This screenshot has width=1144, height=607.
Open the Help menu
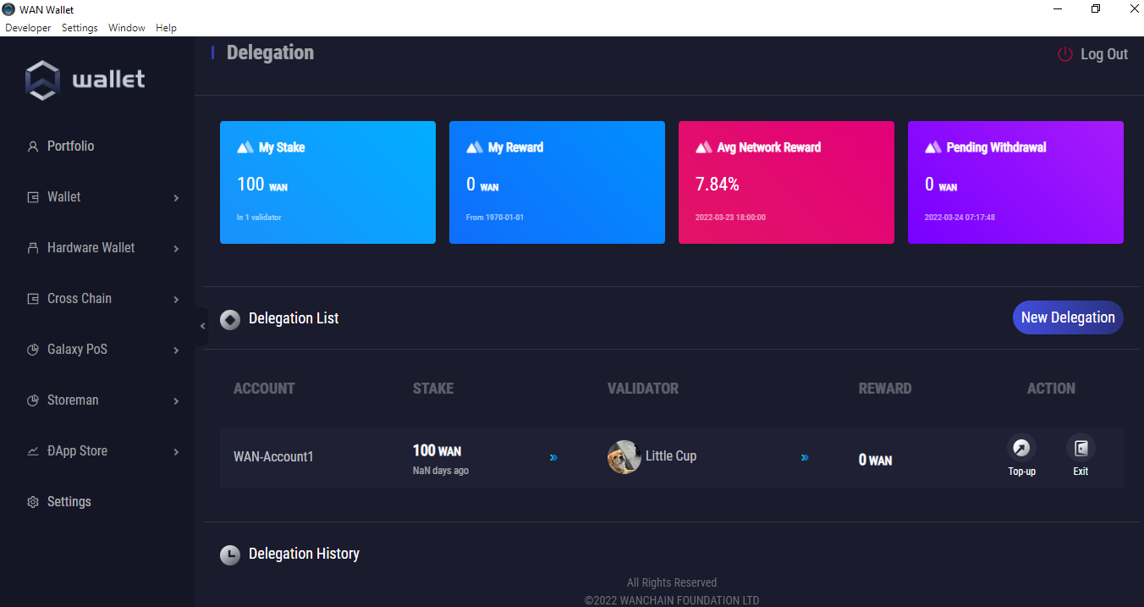pos(166,28)
